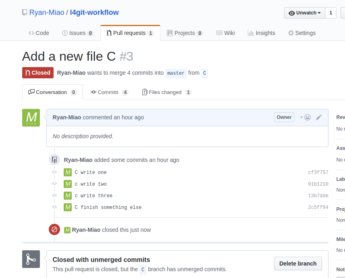Click commit hash 01b1210

tap(318, 184)
